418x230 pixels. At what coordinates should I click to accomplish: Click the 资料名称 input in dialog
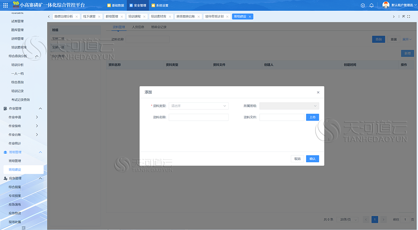tap(199, 117)
